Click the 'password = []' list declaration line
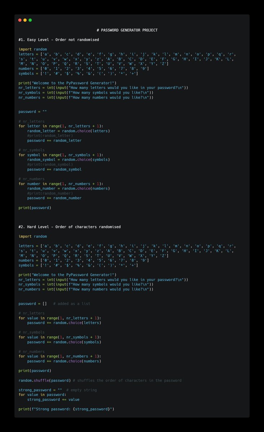Viewport: 264px width, 432px height. pyautogui.click(x=33, y=303)
